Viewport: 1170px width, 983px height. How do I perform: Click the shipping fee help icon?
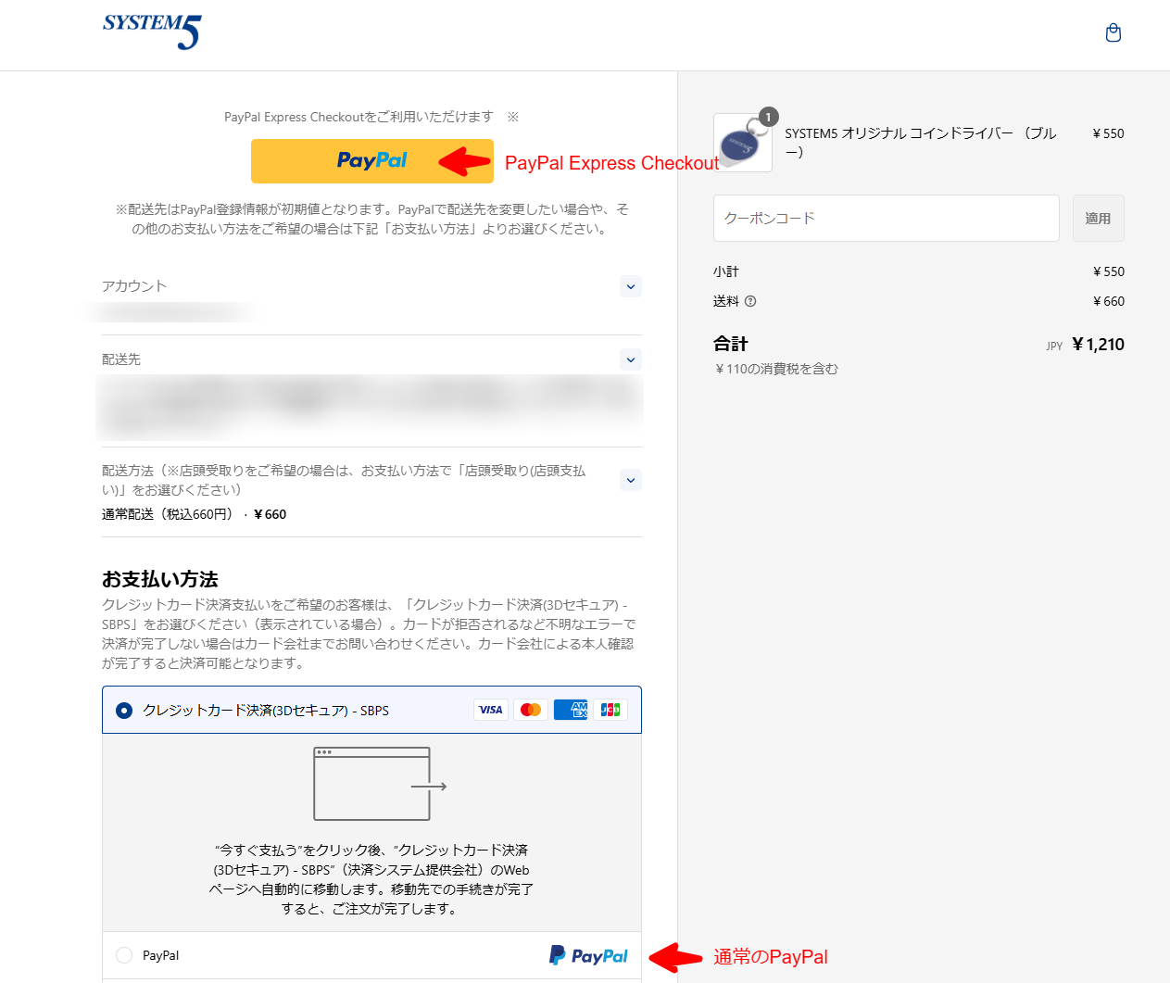(750, 301)
